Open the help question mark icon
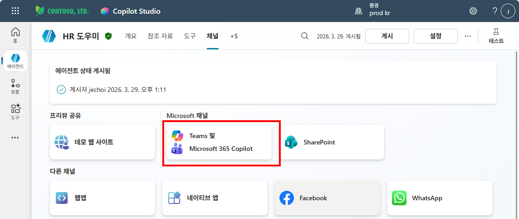 click(494, 11)
